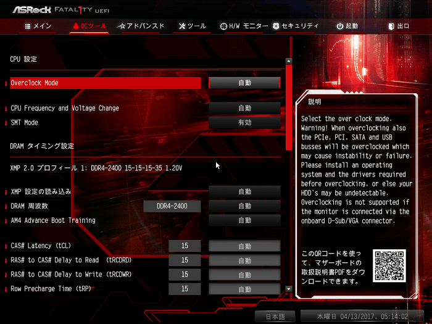Click the QR code for the manual

389,266
